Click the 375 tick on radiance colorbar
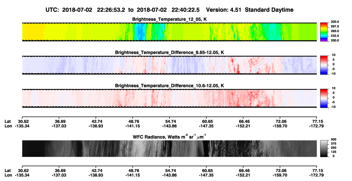352x181 pixels. tap(334, 144)
